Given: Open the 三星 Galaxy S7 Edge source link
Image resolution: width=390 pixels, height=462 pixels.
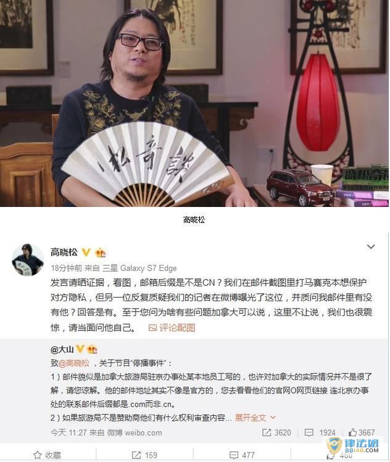Looking at the screenshot, I should pyautogui.click(x=139, y=268).
